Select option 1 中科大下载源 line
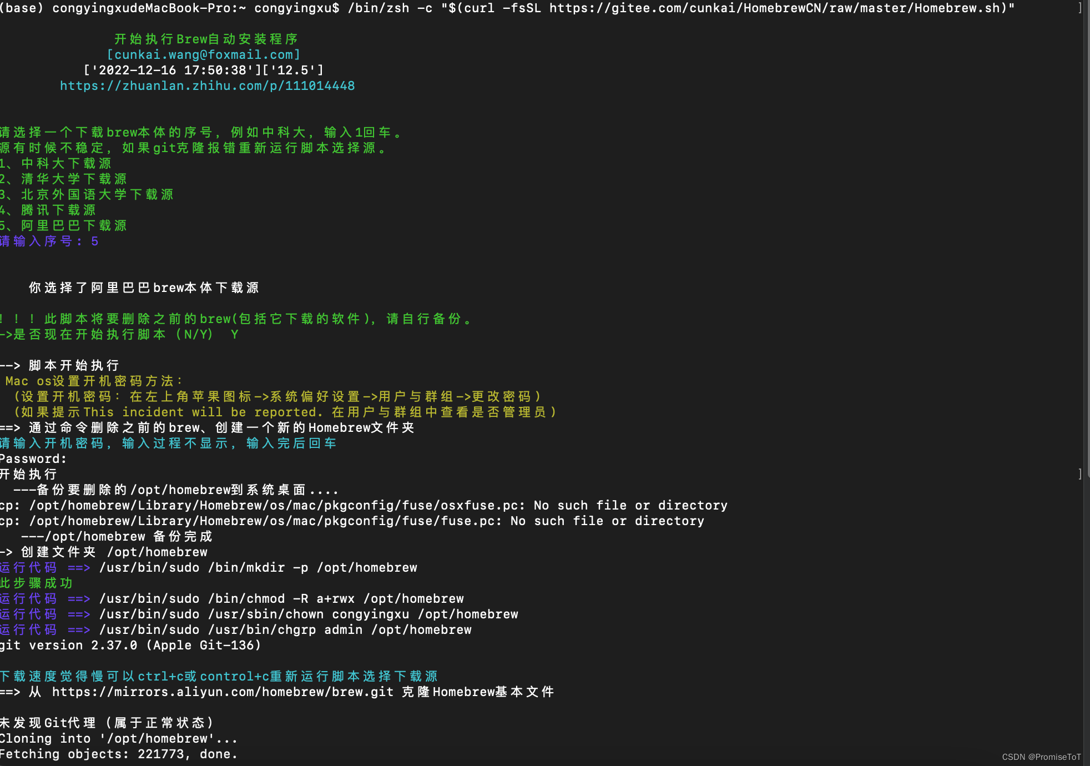The width and height of the screenshot is (1090, 766). pyautogui.click(x=55, y=163)
